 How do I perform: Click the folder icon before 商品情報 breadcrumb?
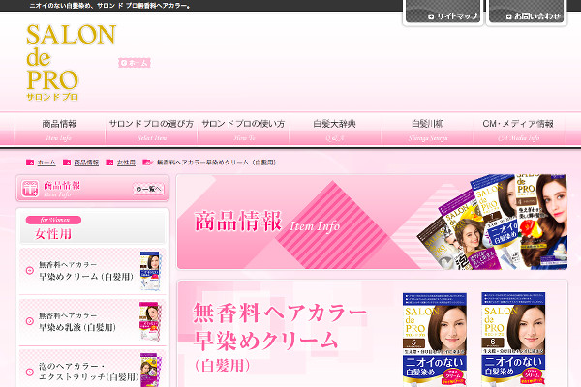click(67, 163)
